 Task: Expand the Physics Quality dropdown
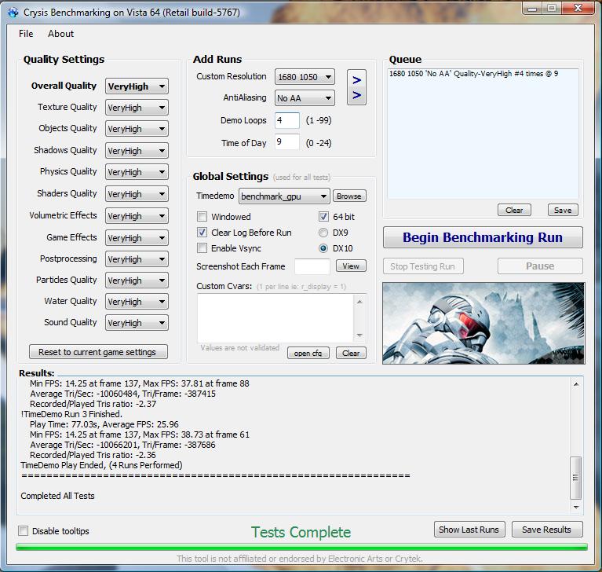pyautogui.click(x=137, y=172)
